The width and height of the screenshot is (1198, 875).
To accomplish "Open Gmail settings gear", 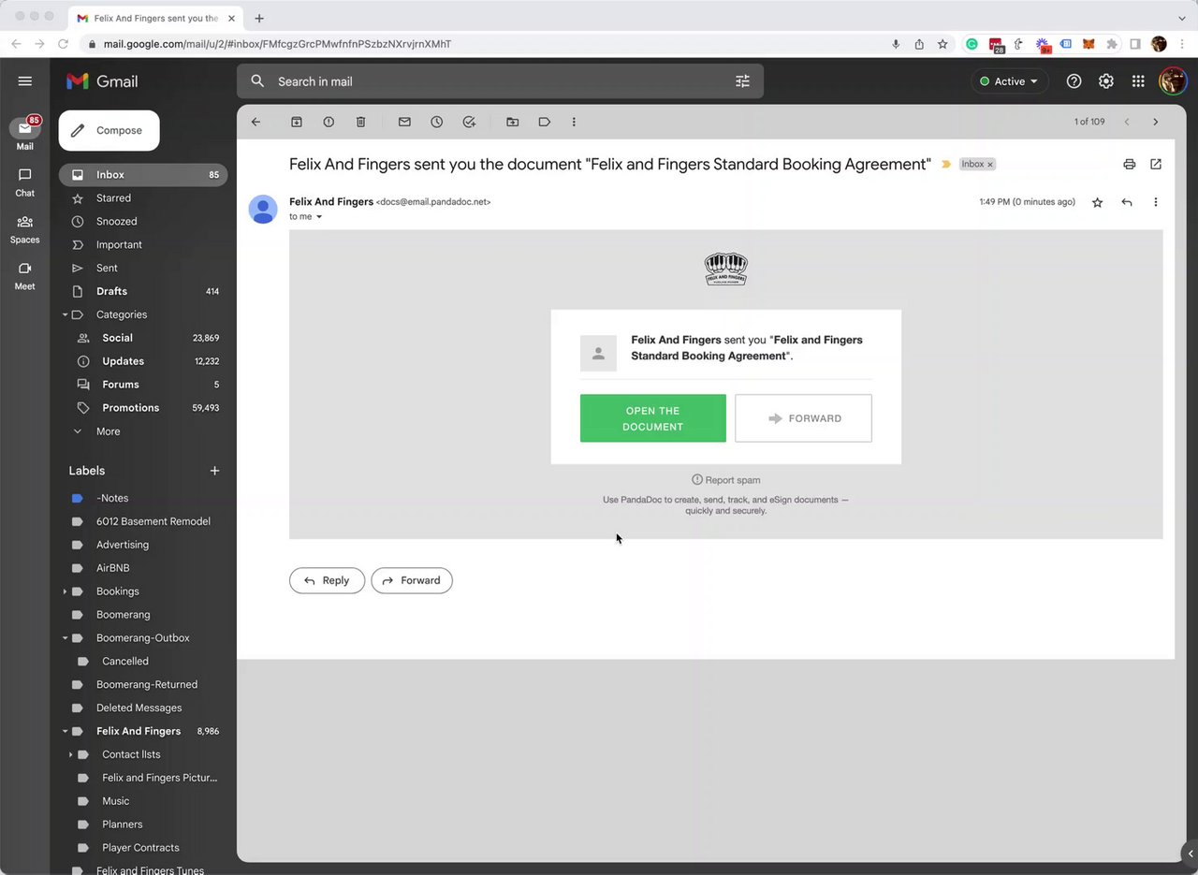I will tap(1106, 81).
